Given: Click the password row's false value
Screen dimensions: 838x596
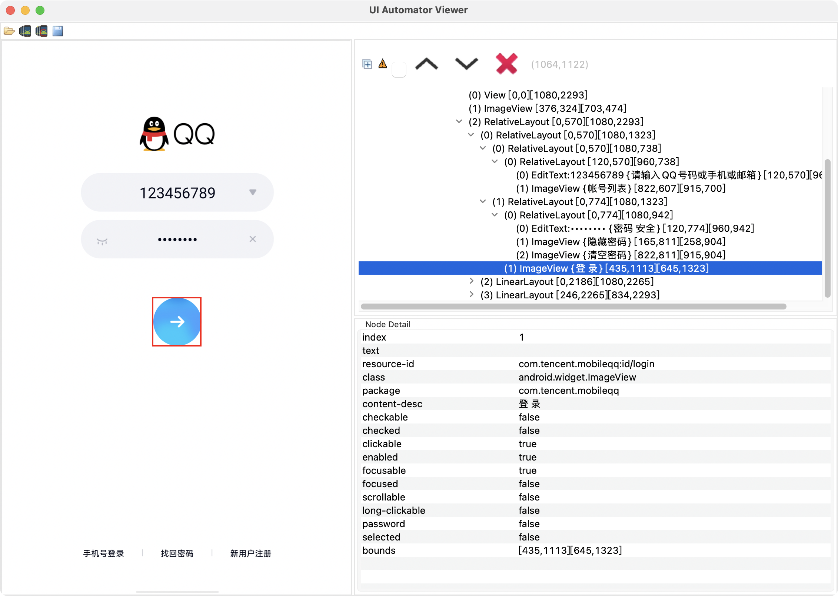Looking at the screenshot, I should point(529,524).
